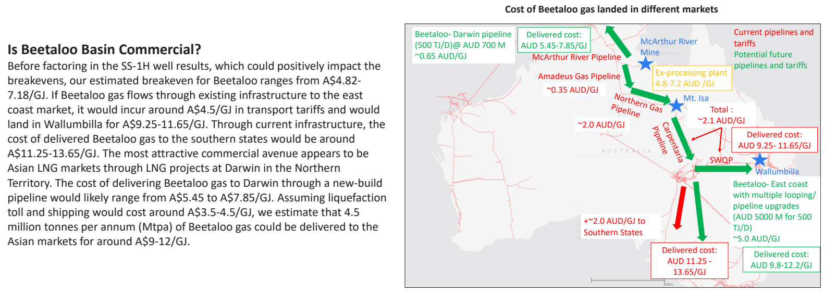Click the blue star at McArthur River Mine

[x=646, y=63]
